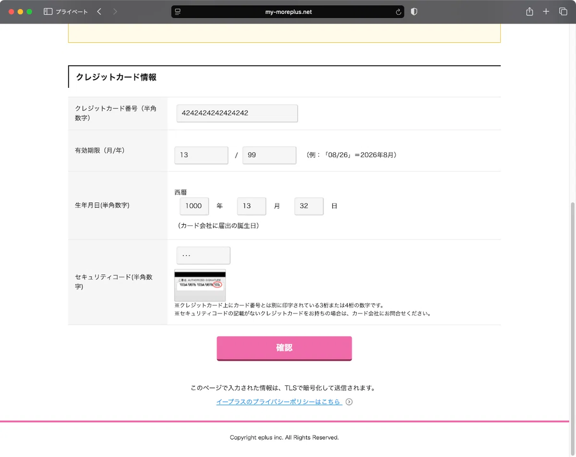Click the my-moreplus.net address bar
This screenshot has width=576, height=457.
[288, 12]
